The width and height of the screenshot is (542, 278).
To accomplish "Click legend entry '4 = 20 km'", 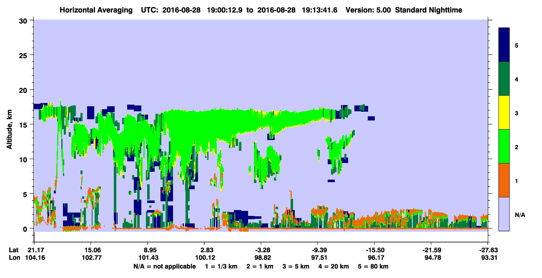I will pos(334,266).
